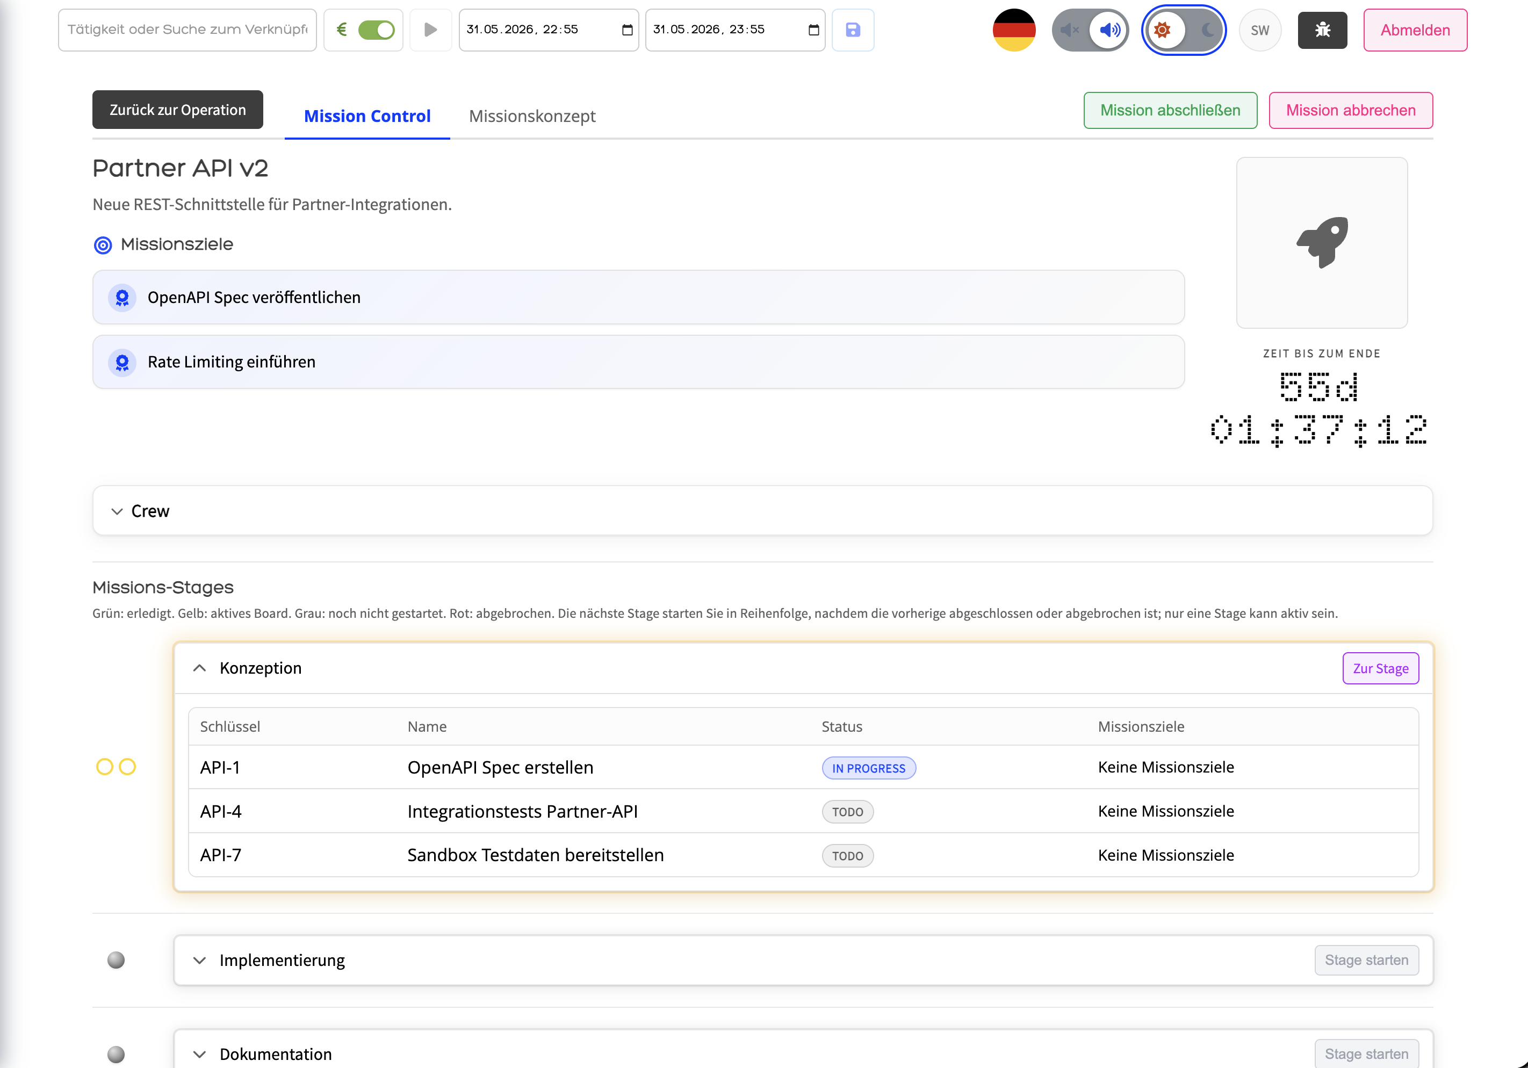
Task: Click the IN PROGRESS status badge
Action: (x=868, y=768)
